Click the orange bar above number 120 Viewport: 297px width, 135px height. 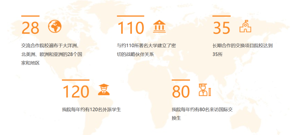coord(76,80)
